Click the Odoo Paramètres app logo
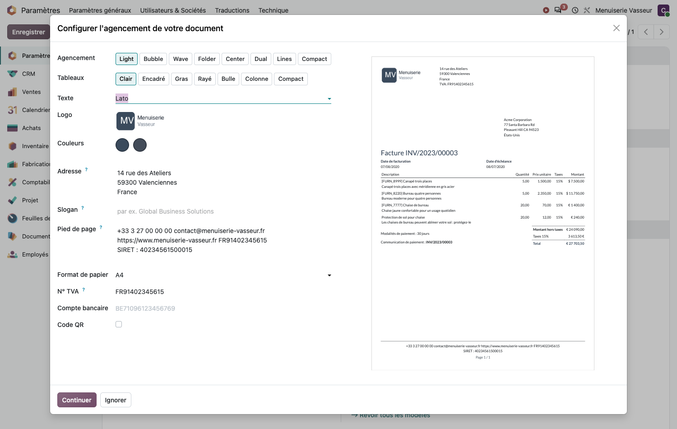The height and width of the screenshot is (429, 677). (x=12, y=10)
